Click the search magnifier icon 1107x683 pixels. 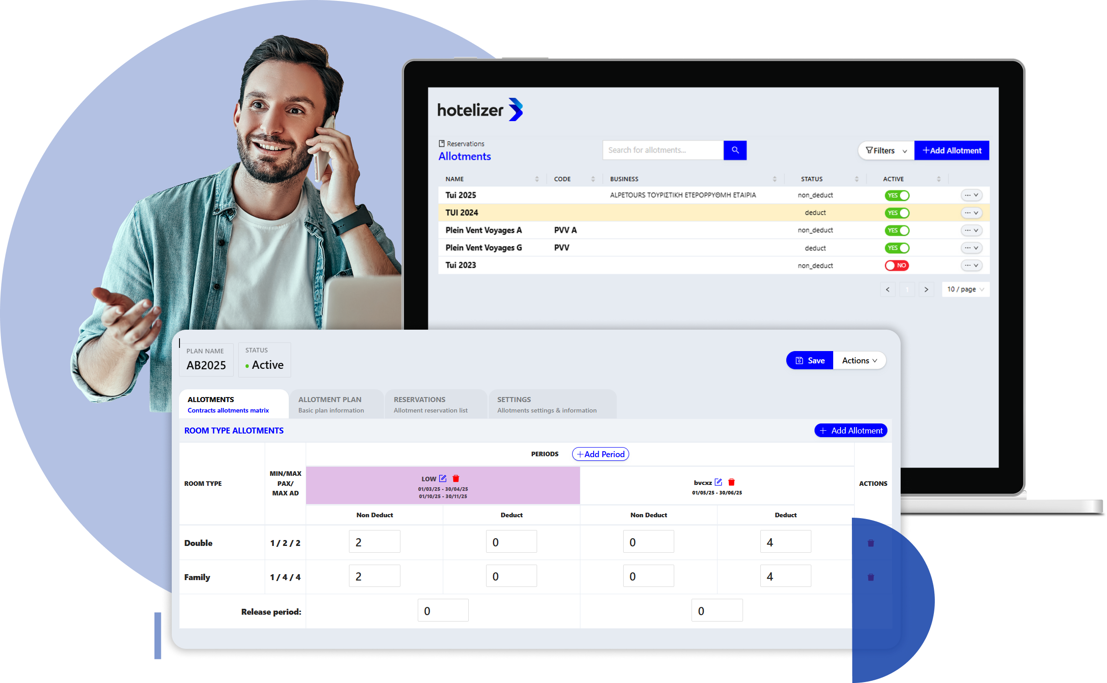[734, 150]
